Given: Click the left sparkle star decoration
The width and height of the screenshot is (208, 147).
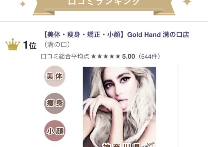Looking at the screenshot, I should coord(23,4).
